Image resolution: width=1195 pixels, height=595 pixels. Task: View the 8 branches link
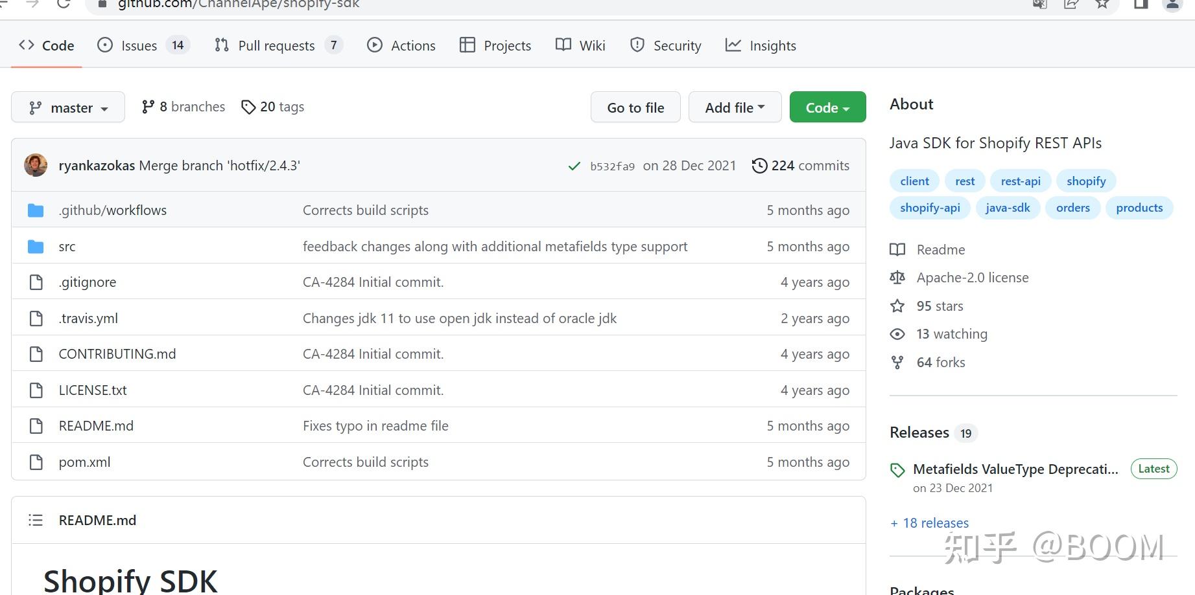pyautogui.click(x=183, y=107)
